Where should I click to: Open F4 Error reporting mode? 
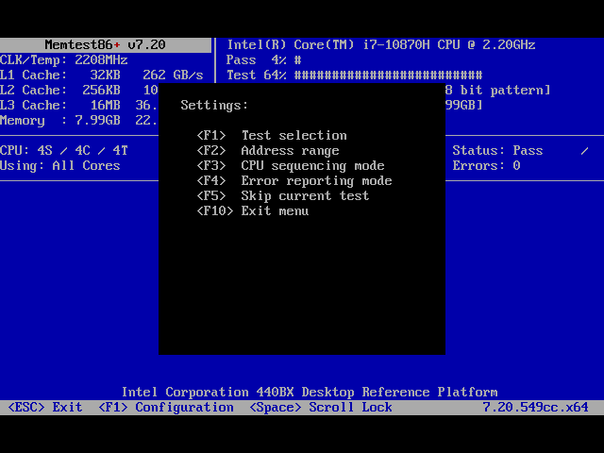294,180
